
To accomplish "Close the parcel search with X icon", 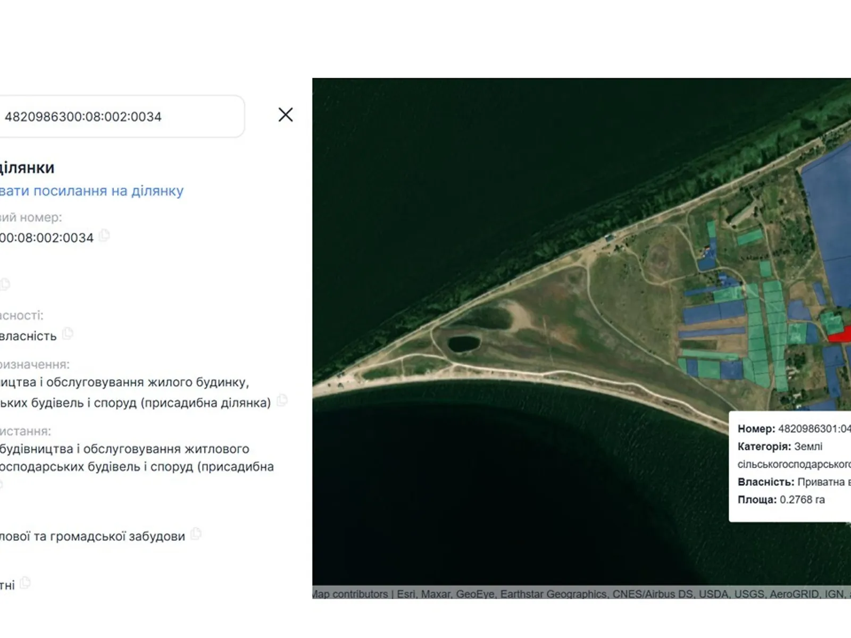I will [286, 115].
